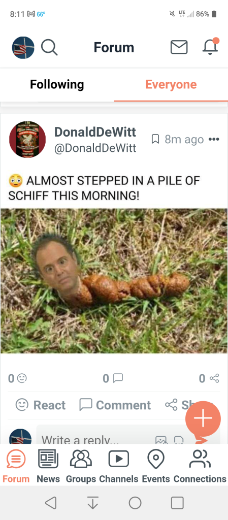Switch to the Following tab
Image resolution: width=228 pixels, height=520 pixels.
(57, 85)
